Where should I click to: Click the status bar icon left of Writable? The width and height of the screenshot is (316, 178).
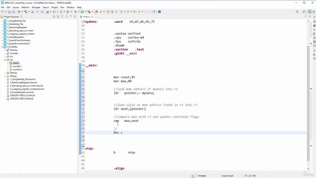[193, 176]
